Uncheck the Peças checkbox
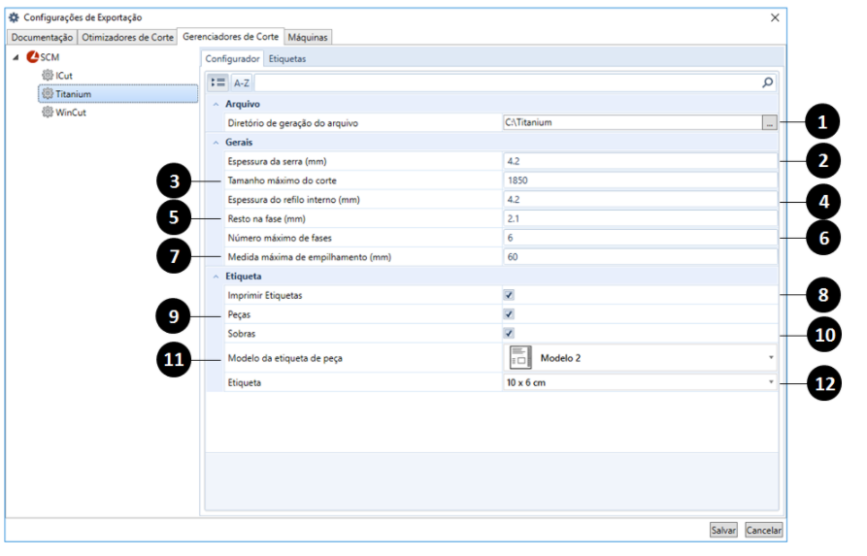 click(509, 314)
